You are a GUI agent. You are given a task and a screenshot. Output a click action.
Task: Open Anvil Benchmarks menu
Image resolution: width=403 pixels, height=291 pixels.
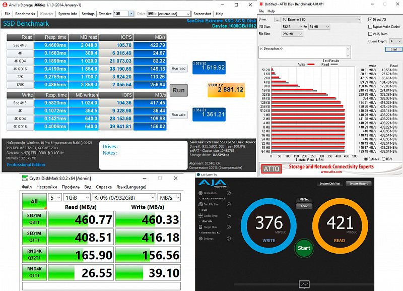click(x=25, y=14)
